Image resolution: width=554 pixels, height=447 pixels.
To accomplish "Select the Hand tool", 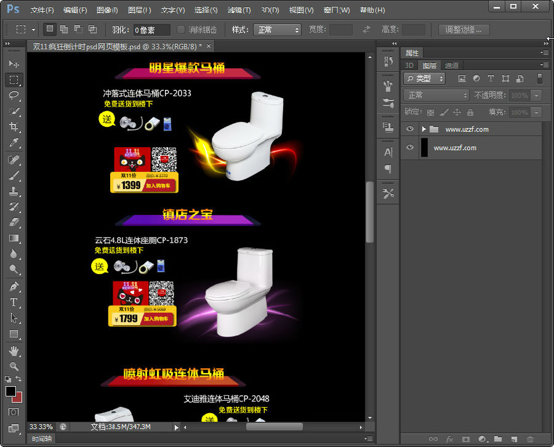I will (14, 351).
